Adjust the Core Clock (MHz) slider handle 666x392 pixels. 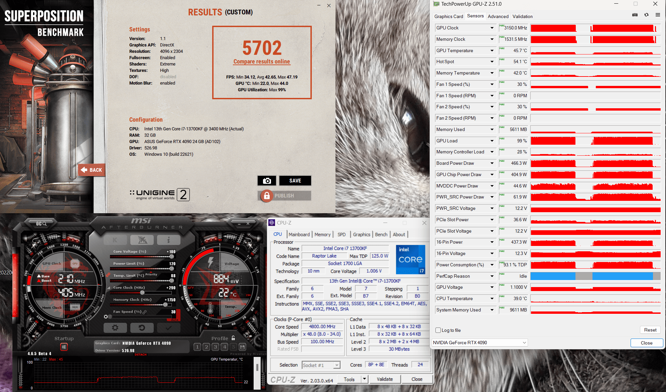[x=142, y=292]
